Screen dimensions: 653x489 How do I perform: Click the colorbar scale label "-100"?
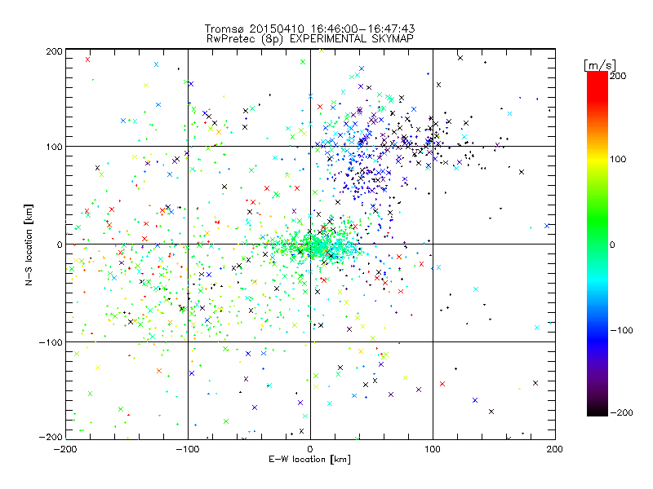[x=621, y=330]
